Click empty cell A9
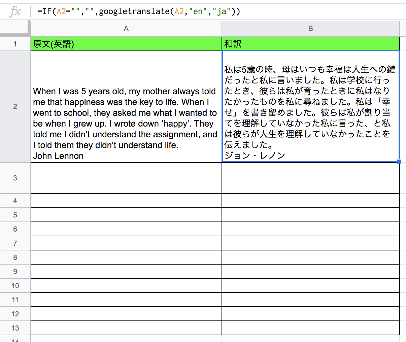 click(x=126, y=271)
